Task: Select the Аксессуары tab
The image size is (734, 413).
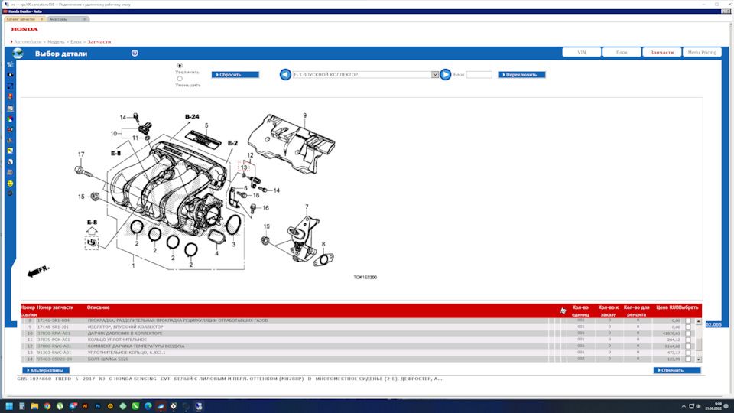Action: coord(68,19)
